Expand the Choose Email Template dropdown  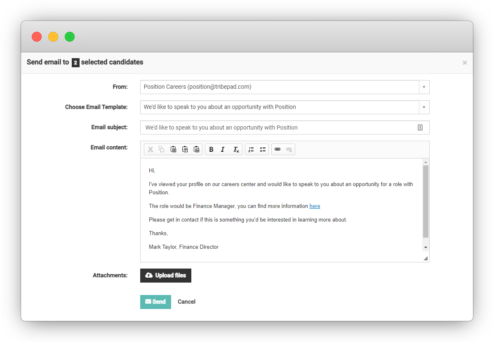point(424,107)
